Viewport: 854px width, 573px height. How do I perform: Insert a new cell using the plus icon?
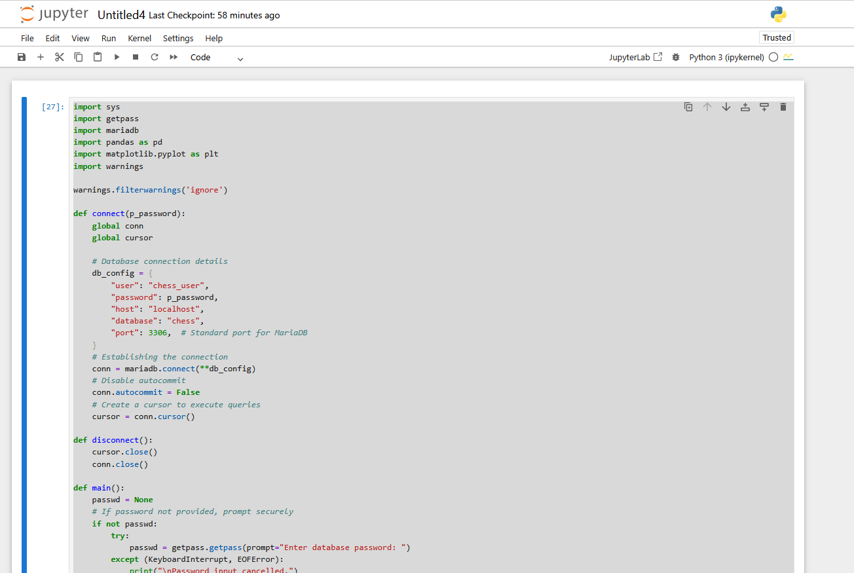click(x=41, y=57)
